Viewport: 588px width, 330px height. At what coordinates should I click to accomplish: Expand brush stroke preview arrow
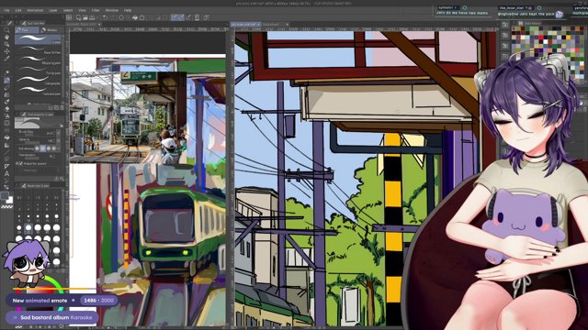(62, 126)
